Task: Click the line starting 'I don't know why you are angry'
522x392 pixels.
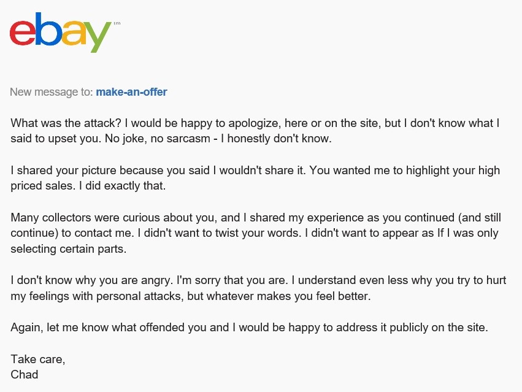Action: click(x=258, y=280)
